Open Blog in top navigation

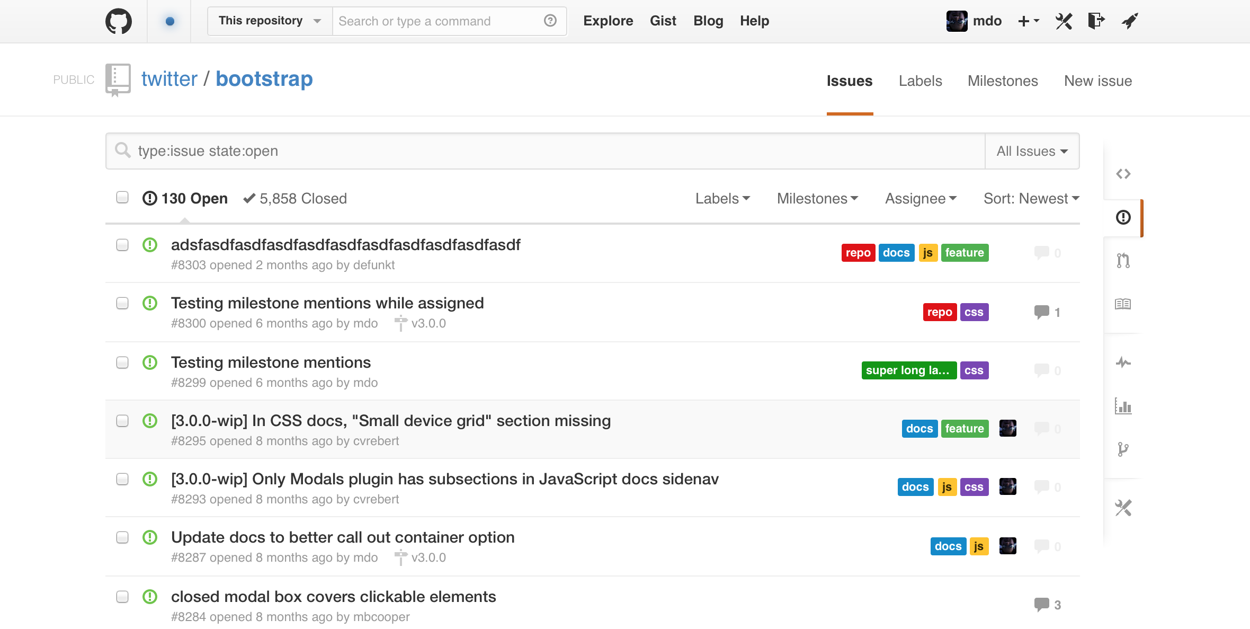708,21
